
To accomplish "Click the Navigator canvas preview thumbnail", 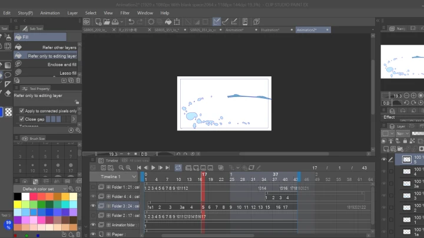I will tap(402, 62).
